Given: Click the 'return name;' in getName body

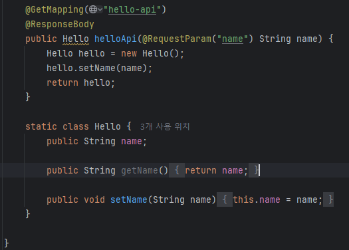Looking at the screenshot, I should pyautogui.click(x=216, y=170).
